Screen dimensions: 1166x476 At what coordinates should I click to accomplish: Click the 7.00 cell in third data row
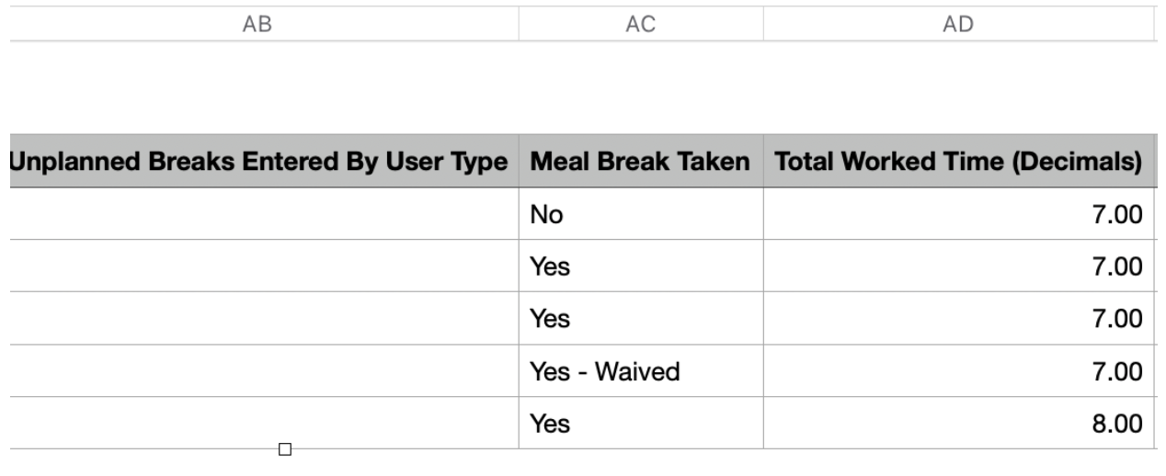(958, 319)
